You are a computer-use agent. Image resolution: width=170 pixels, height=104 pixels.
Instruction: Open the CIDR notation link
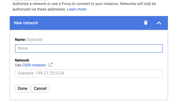point(34,65)
